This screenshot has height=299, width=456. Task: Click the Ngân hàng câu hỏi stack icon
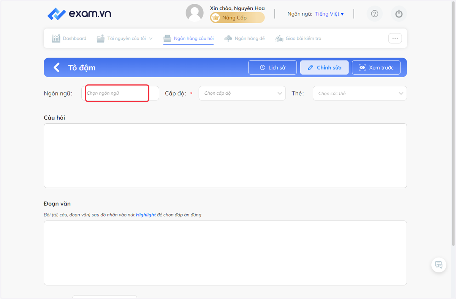(x=167, y=38)
